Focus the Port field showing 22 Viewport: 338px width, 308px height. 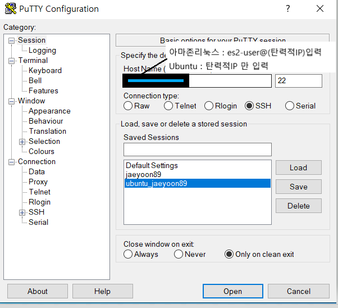(299, 81)
